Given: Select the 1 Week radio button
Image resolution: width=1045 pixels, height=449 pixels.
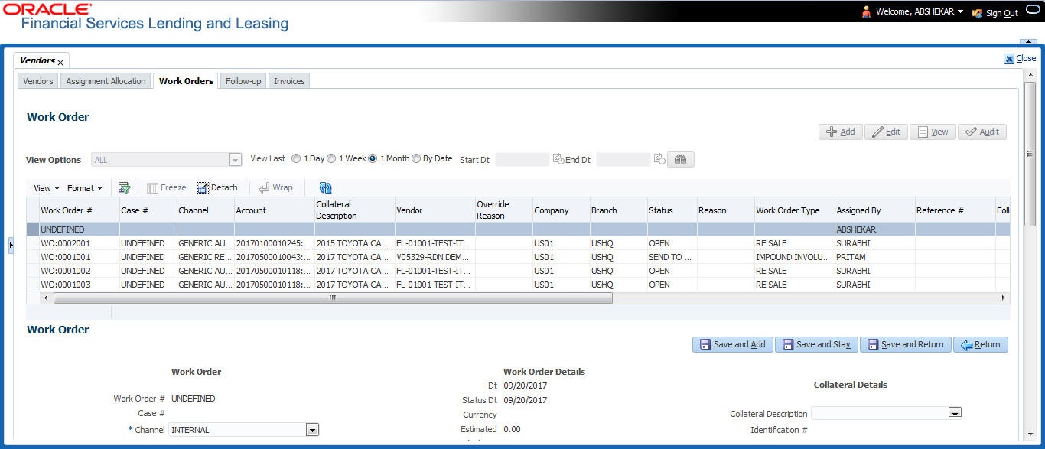Looking at the screenshot, I should (331, 159).
